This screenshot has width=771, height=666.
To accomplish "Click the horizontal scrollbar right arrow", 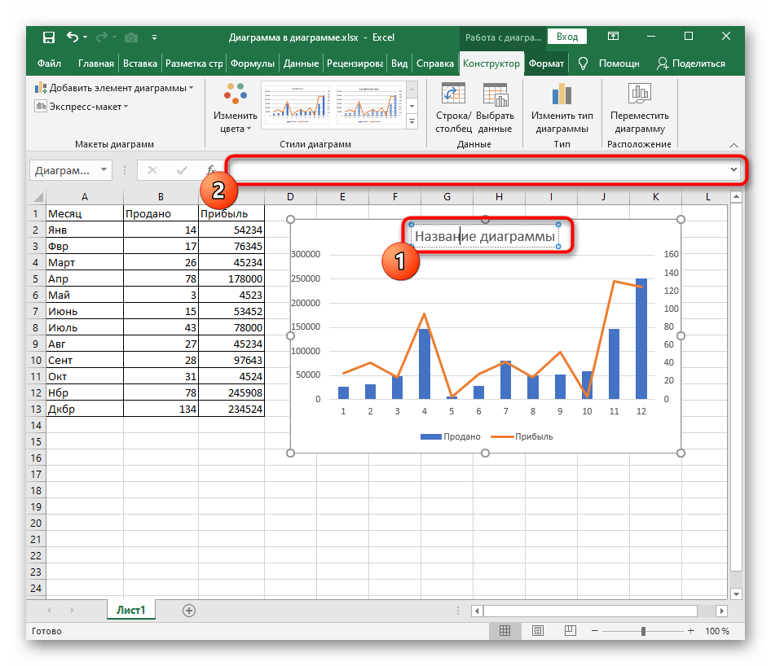I will pyautogui.click(x=721, y=611).
